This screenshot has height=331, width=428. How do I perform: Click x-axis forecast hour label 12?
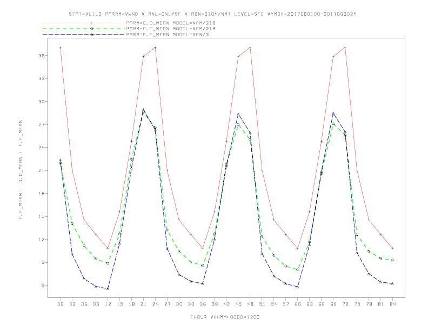(108, 304)
